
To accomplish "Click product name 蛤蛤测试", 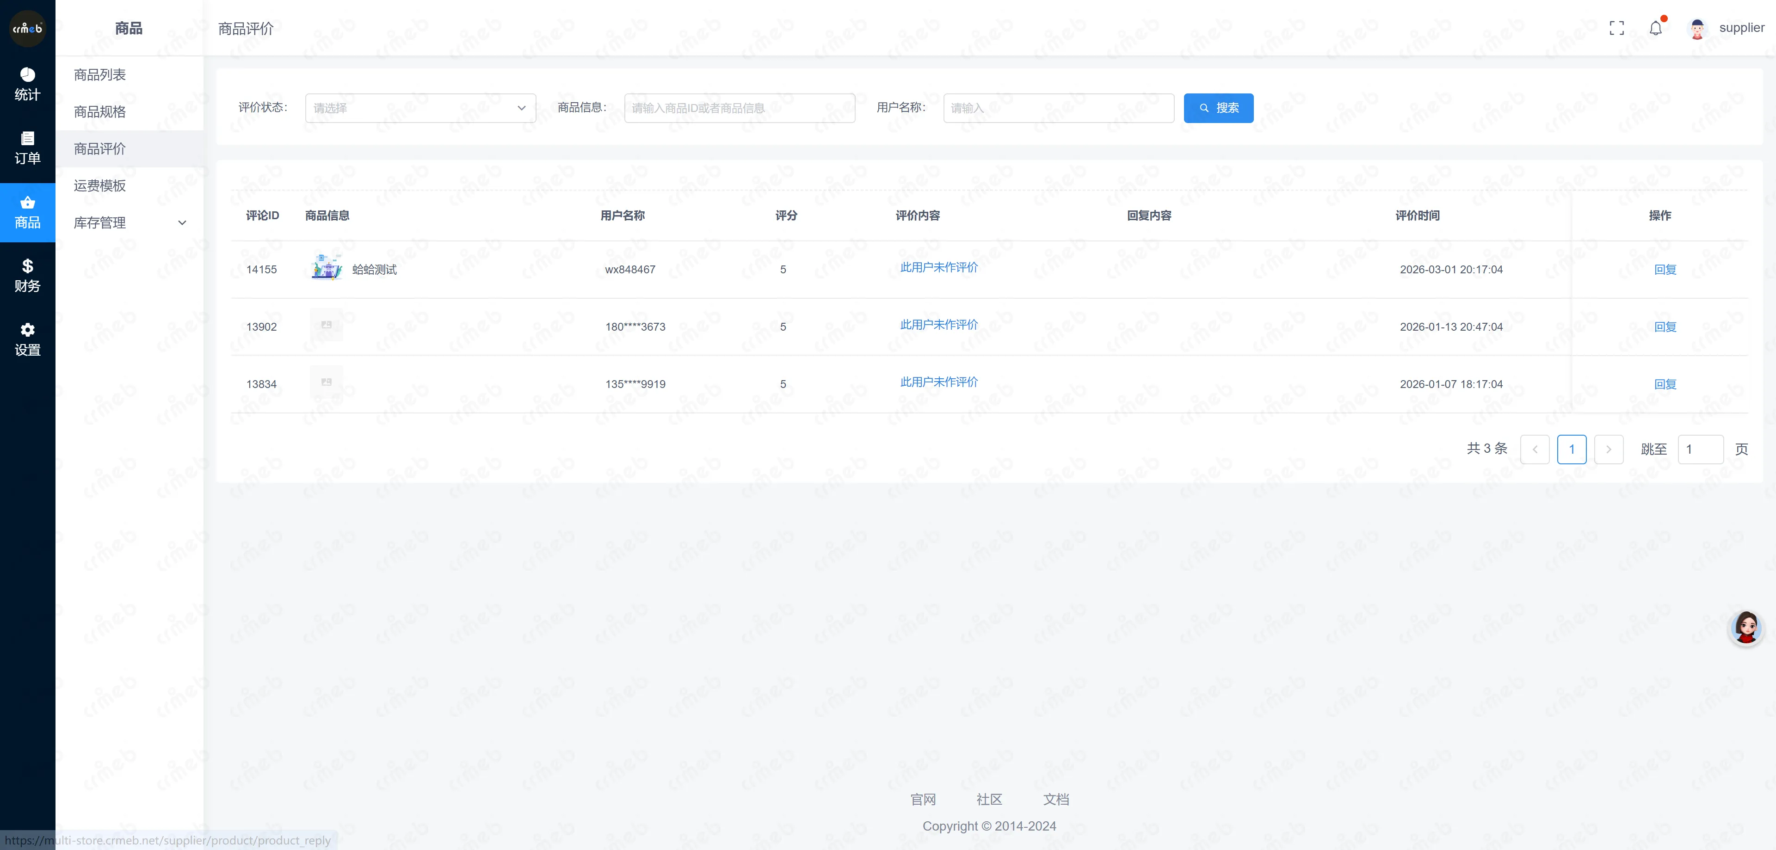I will (x=374, y=270).
